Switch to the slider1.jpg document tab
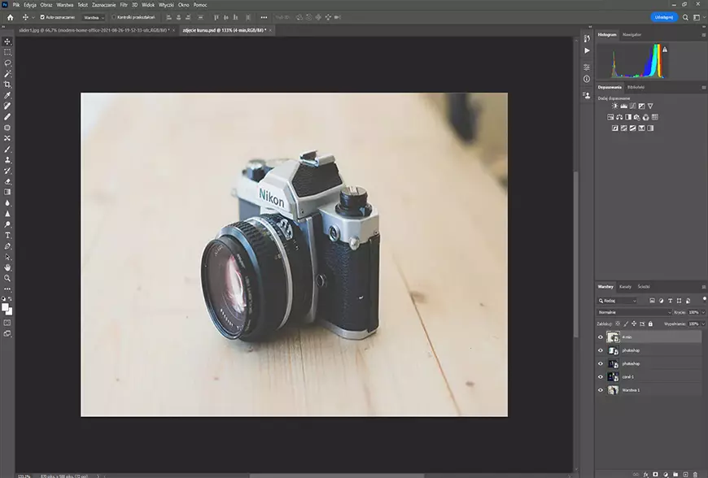This screenshot has width=708, height=478. coord(94,30)
